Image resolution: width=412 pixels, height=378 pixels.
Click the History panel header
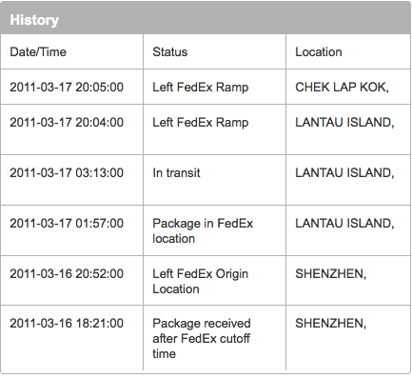point(206,20)
